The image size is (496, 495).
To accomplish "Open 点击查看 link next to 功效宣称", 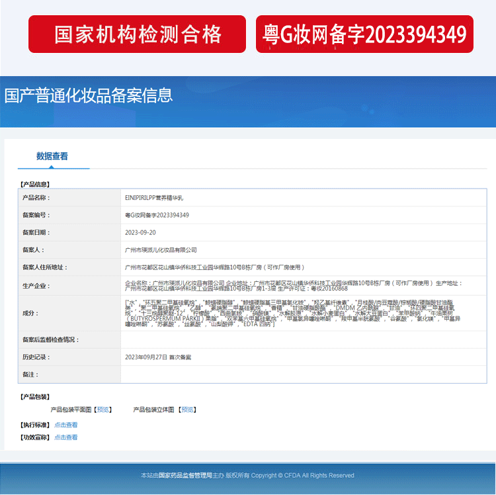I will 65,437.
